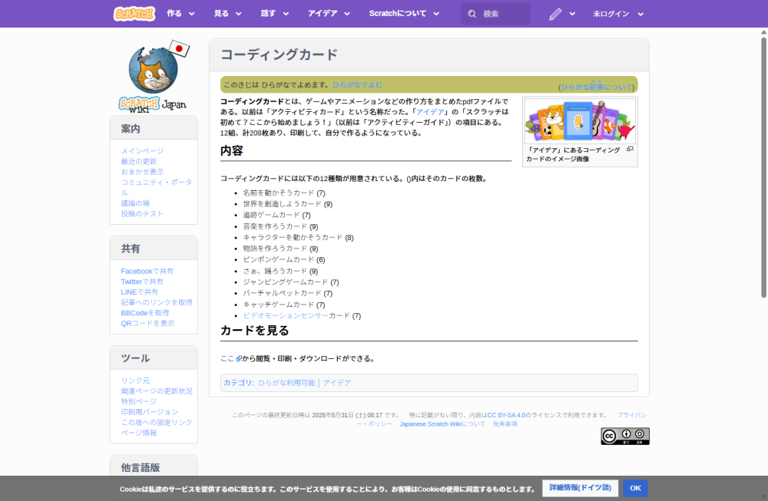
Task: Open ひらがな記事について link
Action: coord(597,87)
